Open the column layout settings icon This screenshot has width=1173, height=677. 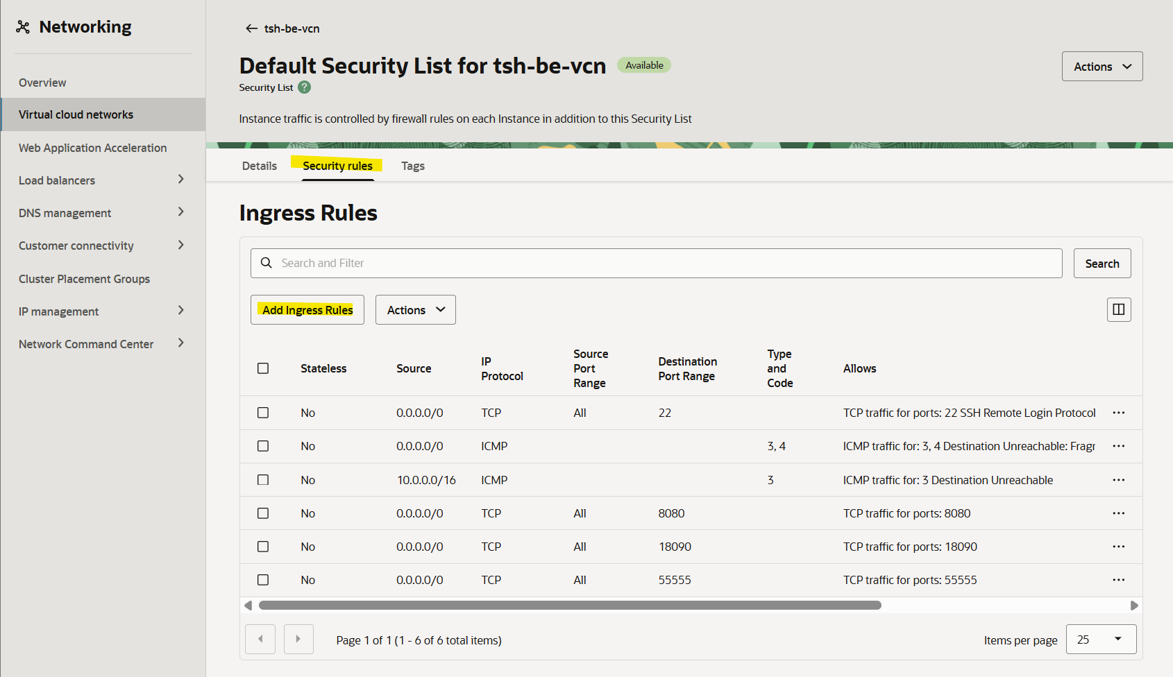click(1118, 309)
